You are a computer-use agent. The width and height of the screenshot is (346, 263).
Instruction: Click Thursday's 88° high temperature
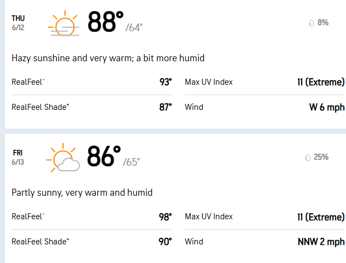[x=105, y=22]
